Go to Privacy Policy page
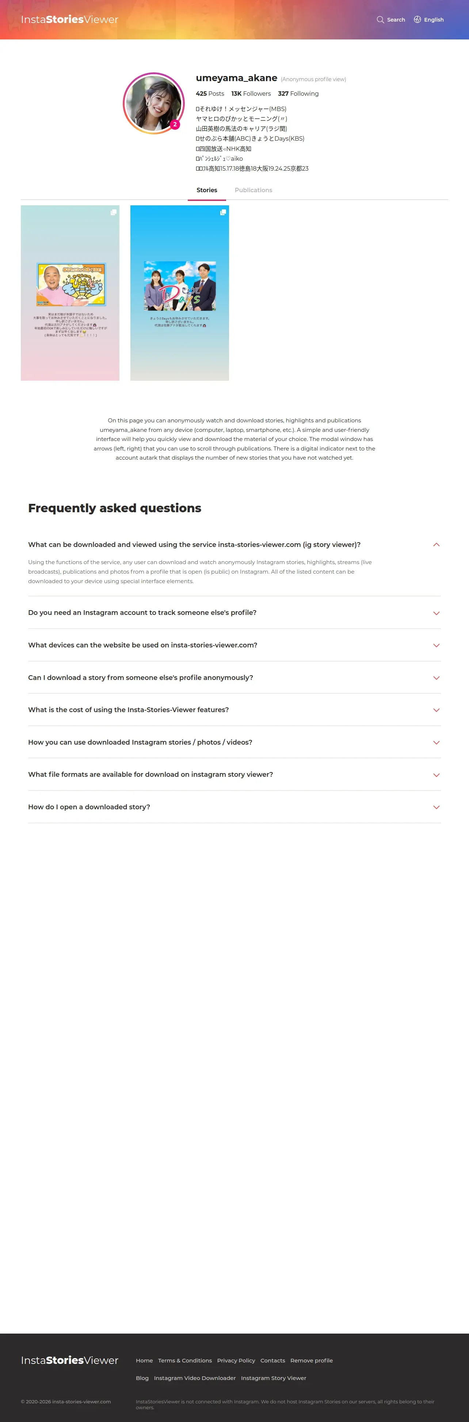Screen dimensions: 469x1422 tap(236, 1360)
